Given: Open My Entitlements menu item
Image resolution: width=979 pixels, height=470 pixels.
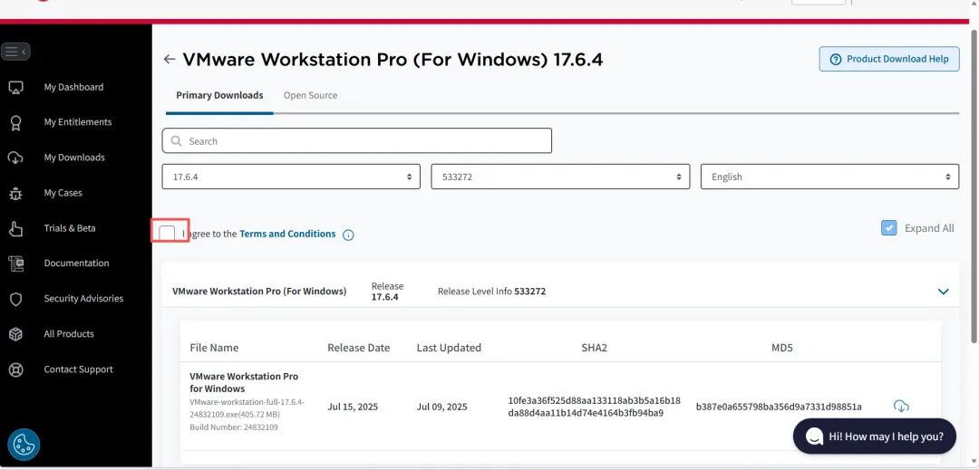Looking at the screenshot, I should click(x=78, y=122).
